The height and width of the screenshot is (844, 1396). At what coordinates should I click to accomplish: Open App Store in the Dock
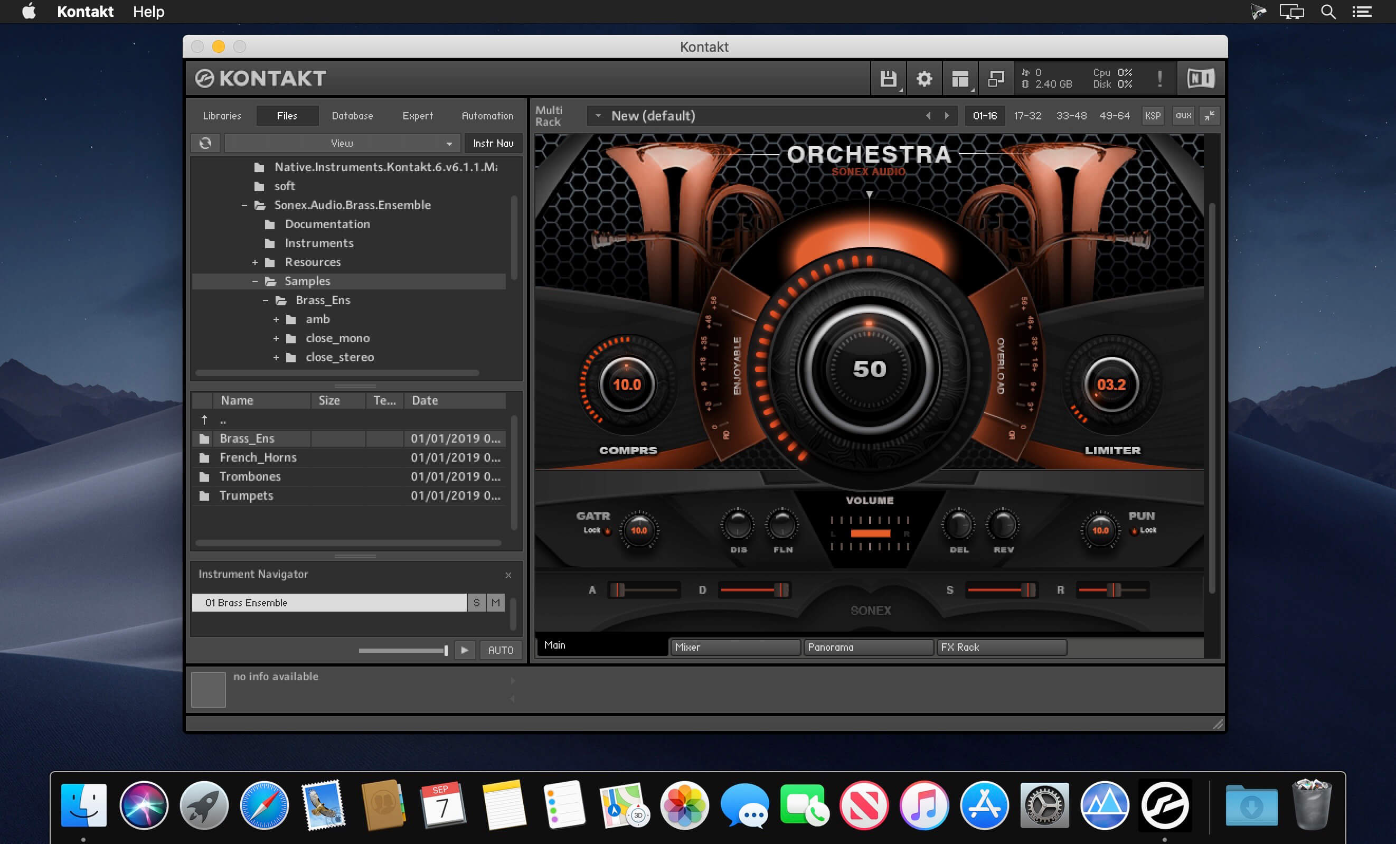pos(984,805)
